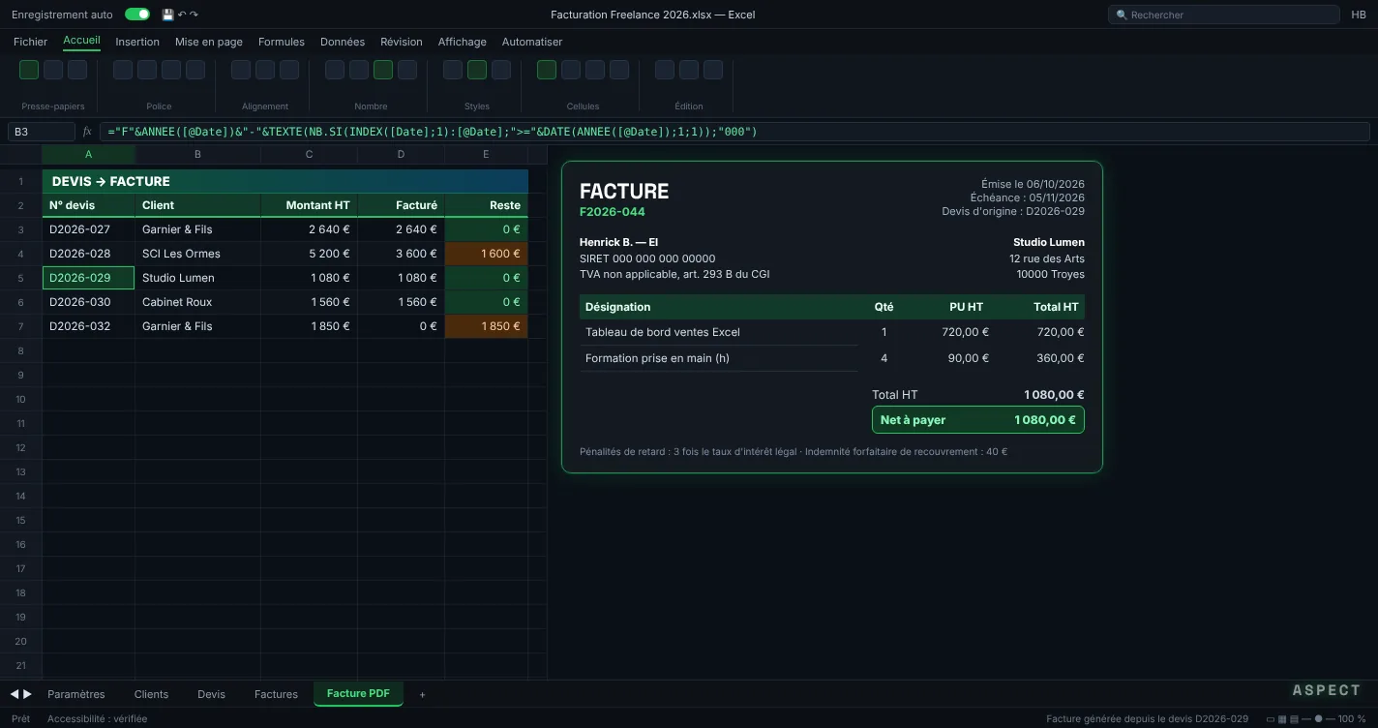Open the Insertion ribbon tab
Screen dimensions: 1378x728
tap(137, 42)
